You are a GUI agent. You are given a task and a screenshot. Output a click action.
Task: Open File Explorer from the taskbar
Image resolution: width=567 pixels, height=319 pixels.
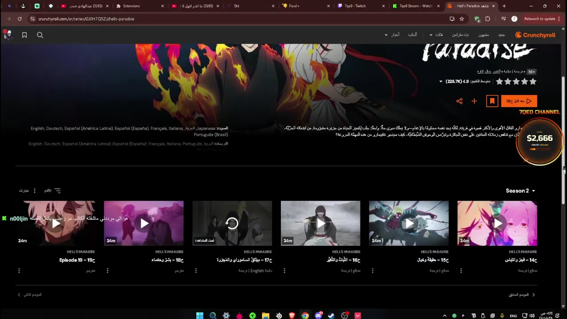pyautogui.click(x=265, y=315)
